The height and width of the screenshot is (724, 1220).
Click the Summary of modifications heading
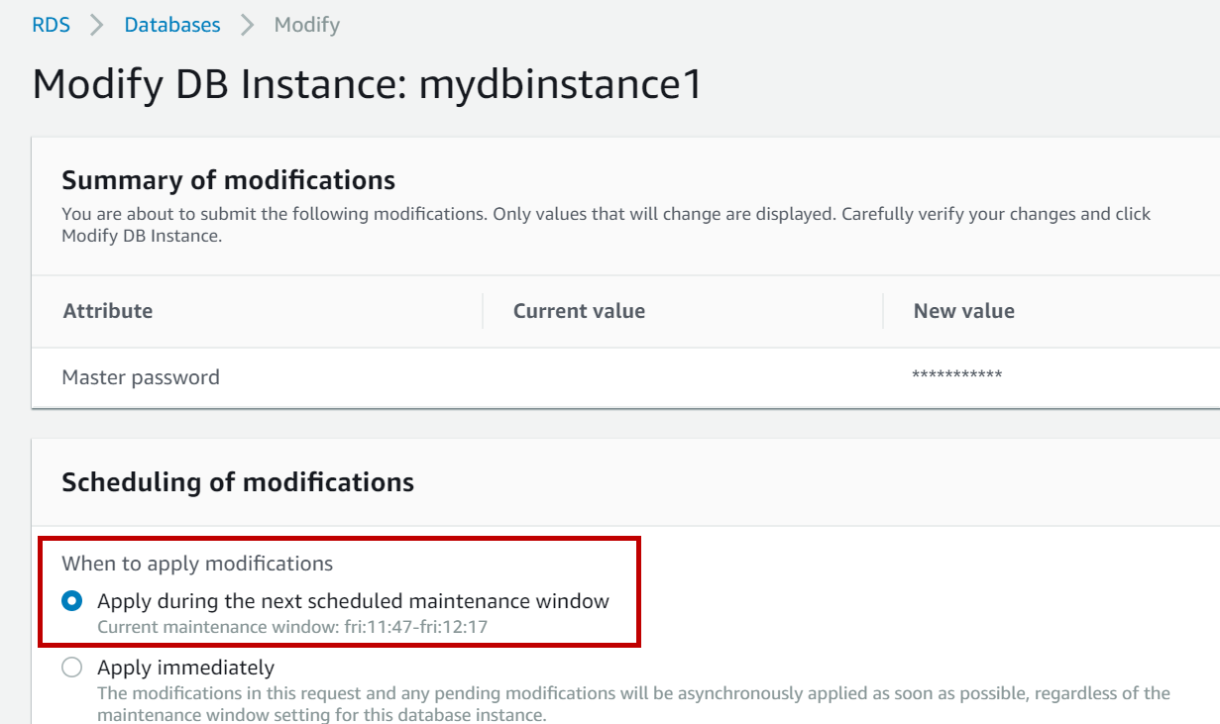pos(228,180)
